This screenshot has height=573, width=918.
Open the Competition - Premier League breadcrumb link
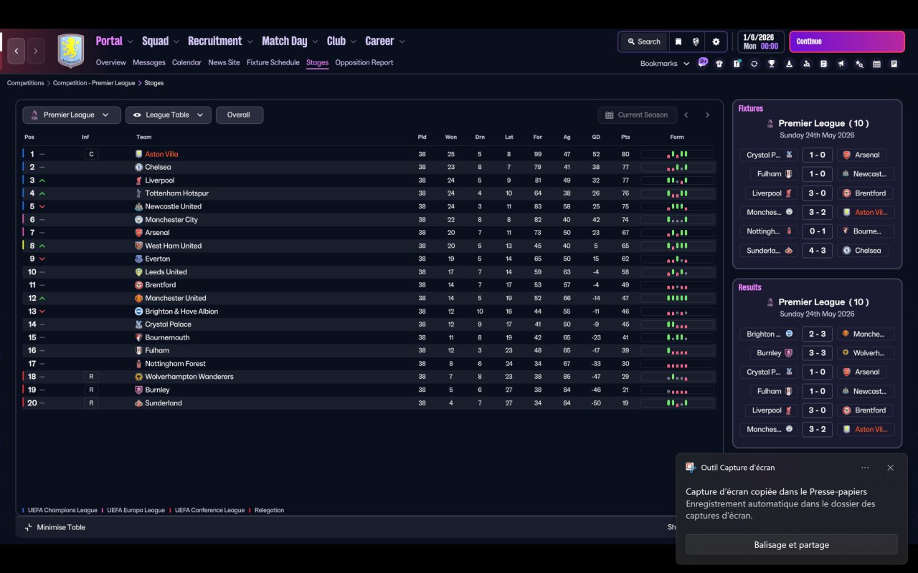(x=94, y=83)
